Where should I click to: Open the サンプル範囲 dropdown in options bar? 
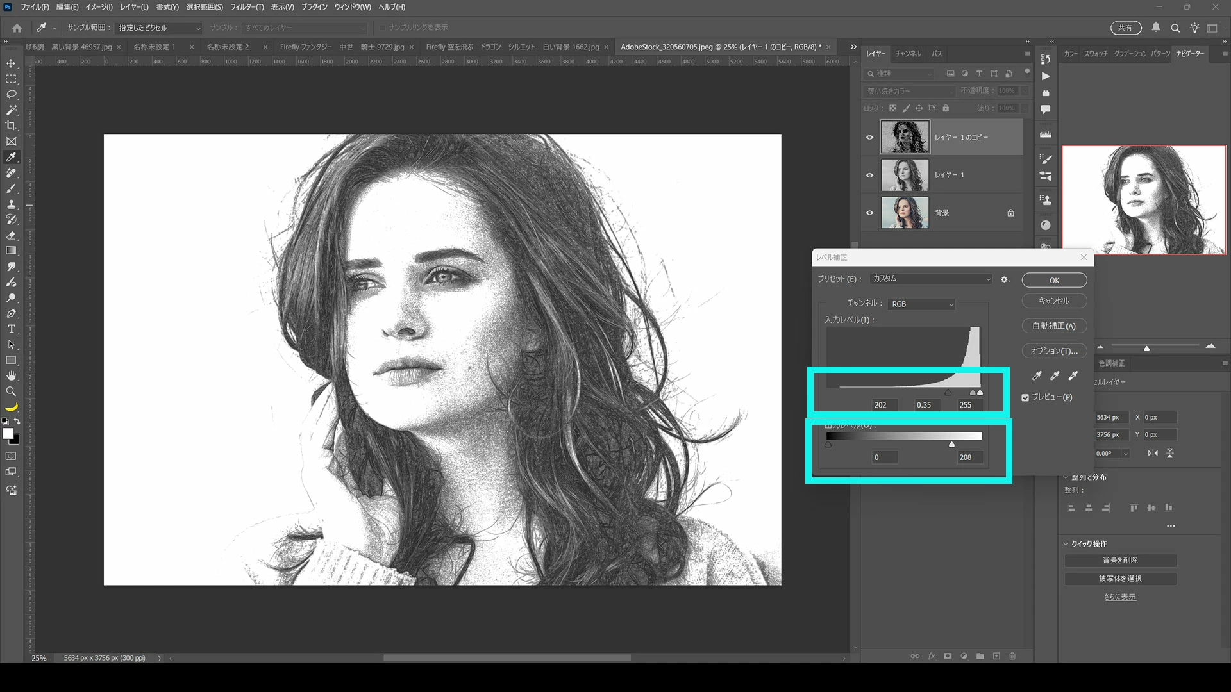coord(159,28)
